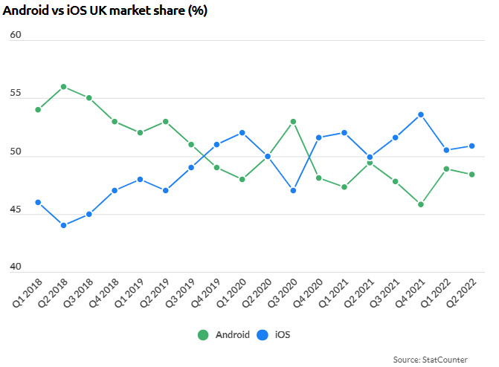
Task: Select the Q2 2020 crossover data point
Action: coord(268,157)
